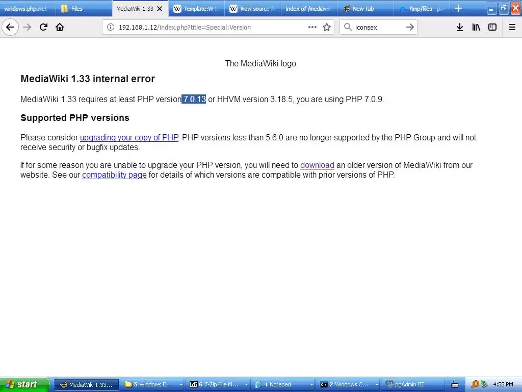Open the Firefox hamburger menu
This screenshot has width=522, height=392.
[512, 27]
